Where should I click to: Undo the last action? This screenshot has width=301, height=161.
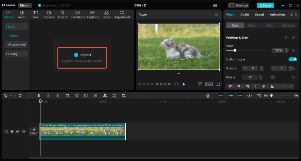click(20, 96)
